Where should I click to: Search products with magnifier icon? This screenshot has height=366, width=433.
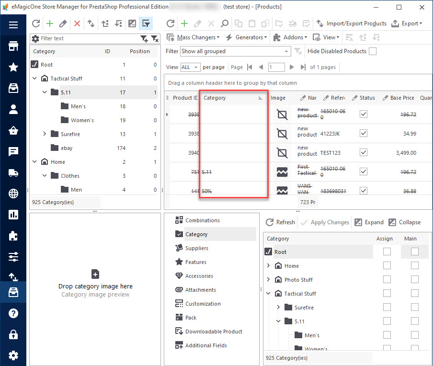[225, 23]
